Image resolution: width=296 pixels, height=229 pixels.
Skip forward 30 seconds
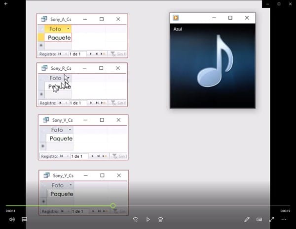pos(160,219)
